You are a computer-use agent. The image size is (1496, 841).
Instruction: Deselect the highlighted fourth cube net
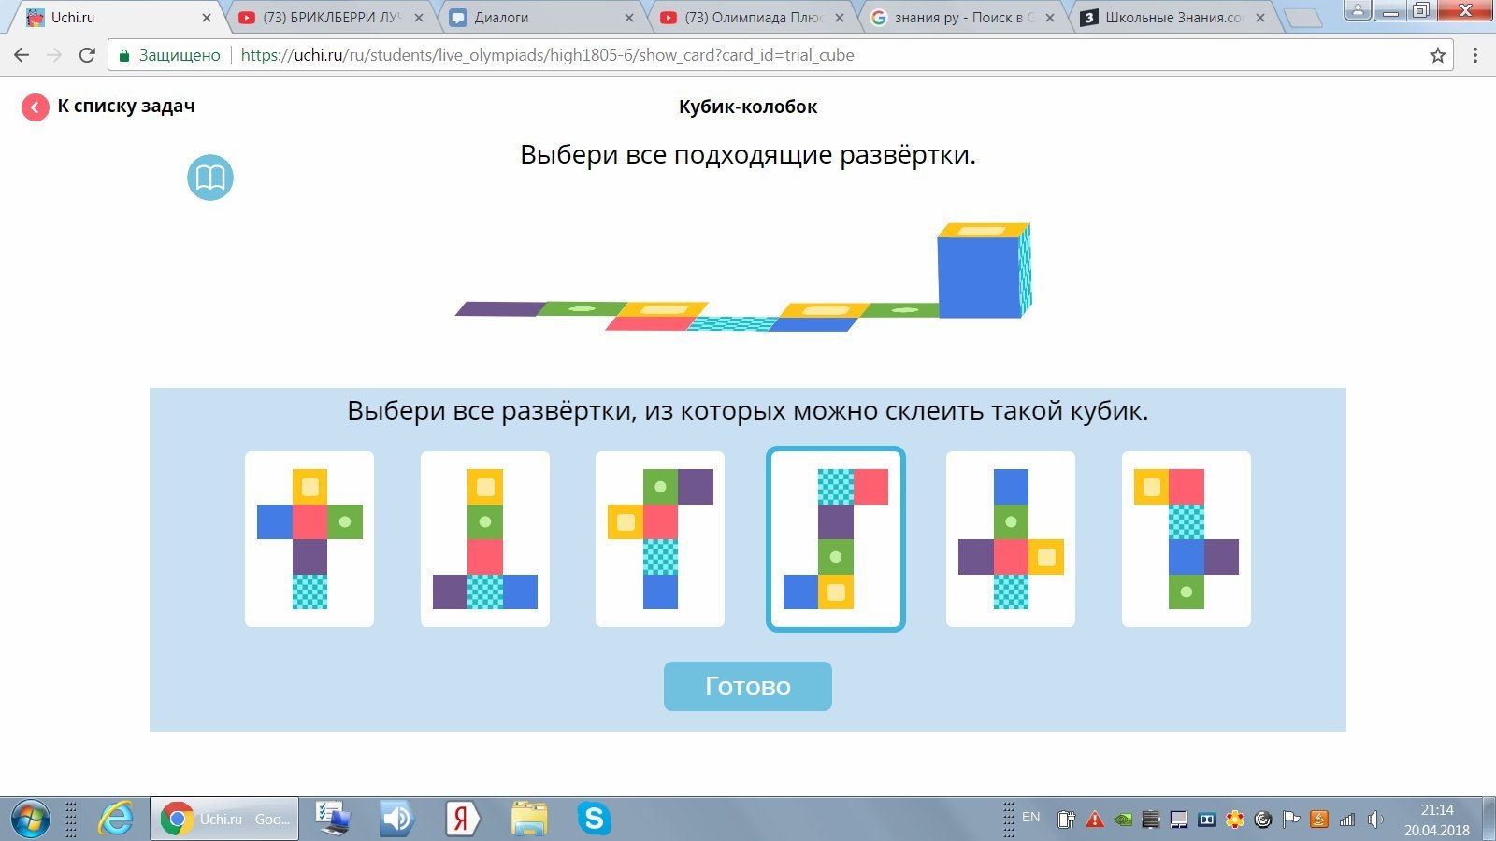coord(836,539)
